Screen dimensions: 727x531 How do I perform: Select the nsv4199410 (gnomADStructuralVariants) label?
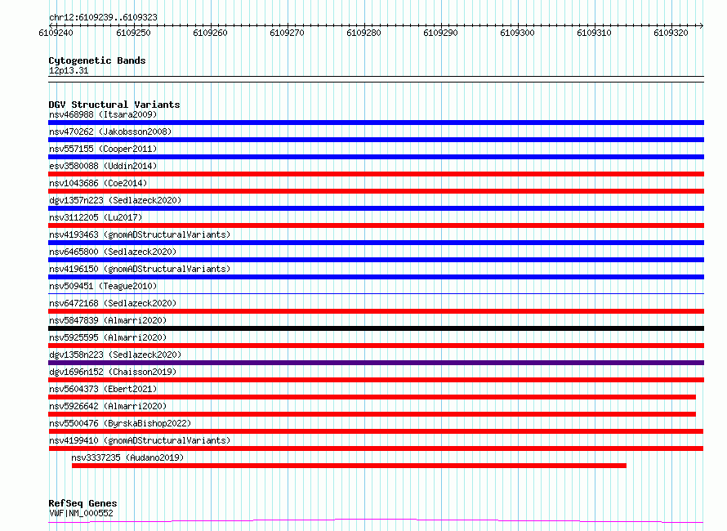140,440
